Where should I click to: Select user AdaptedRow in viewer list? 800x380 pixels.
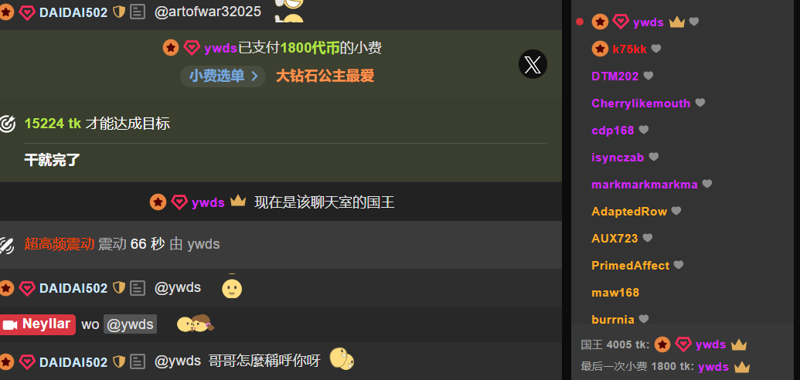point(629,211)
